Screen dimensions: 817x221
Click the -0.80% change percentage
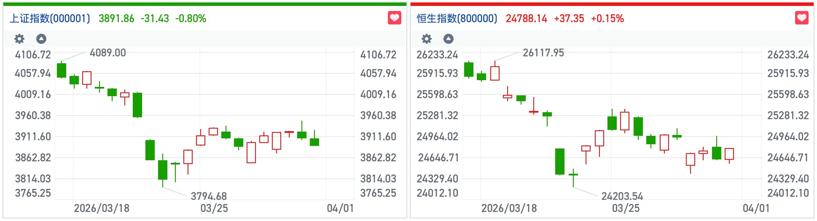click(x=191, y=19)
